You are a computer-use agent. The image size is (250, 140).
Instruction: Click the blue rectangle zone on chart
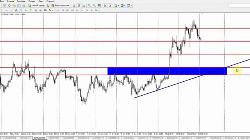pyautogui.click(x=167, y=71)
